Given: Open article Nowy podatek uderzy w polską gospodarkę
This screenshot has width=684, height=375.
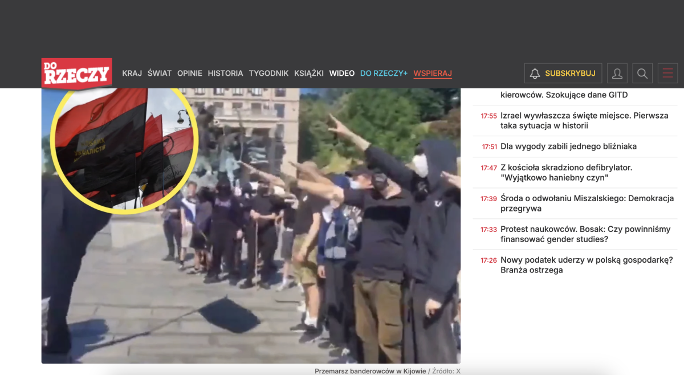Looking at the screenshot, I should click(587, 265).
